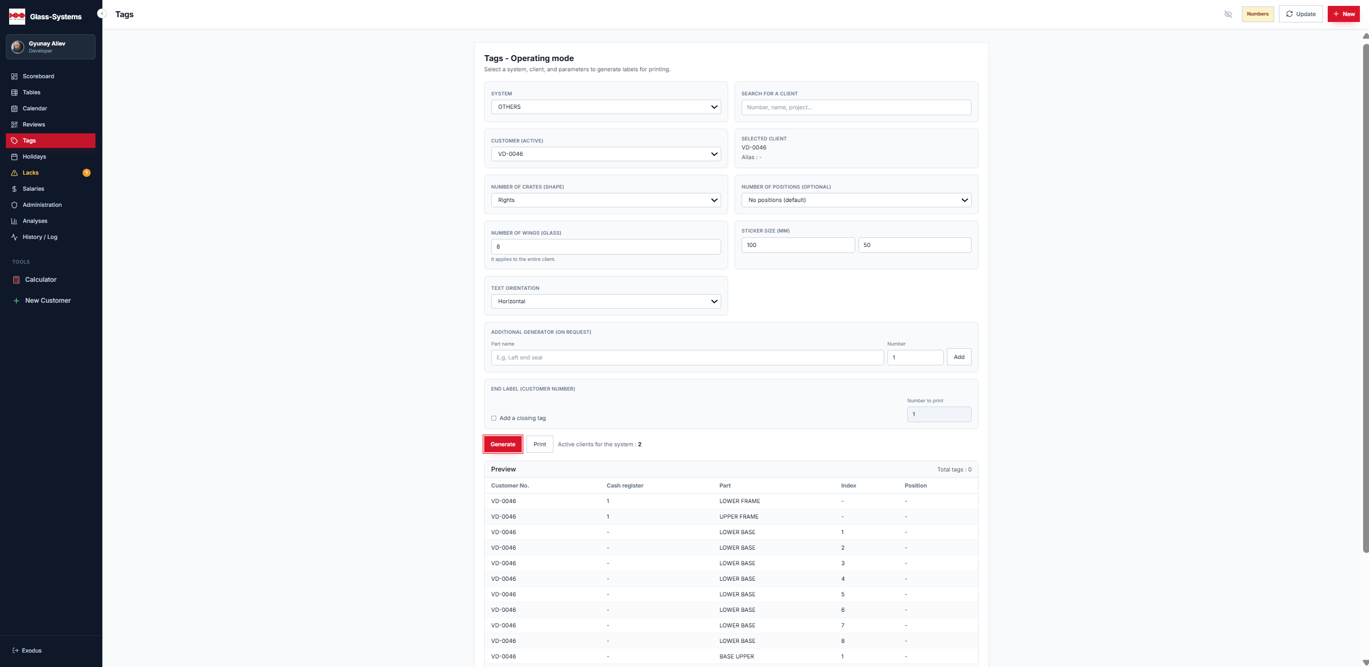Toggle the Numbers button in header
Viewport: 1369px width, 667px height.
(1257, 14)
